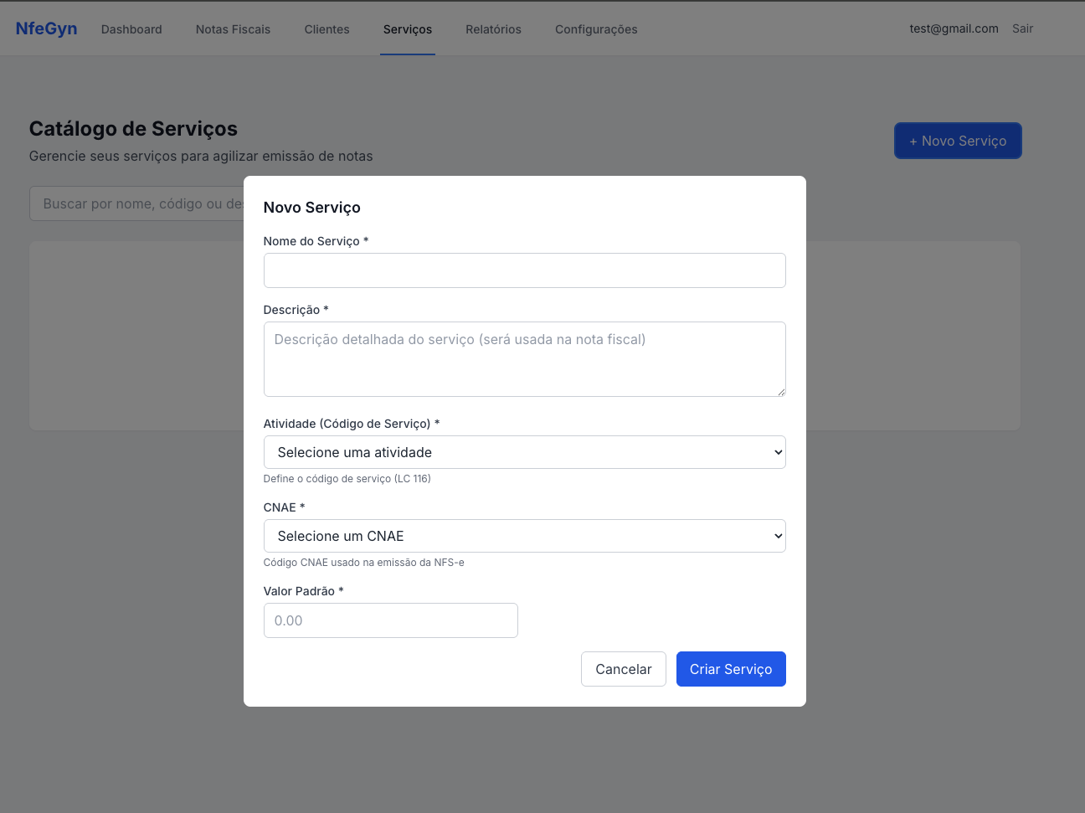Open the Clientes navigation tab
1085x813 pixels.
click(x=327, y=29)
